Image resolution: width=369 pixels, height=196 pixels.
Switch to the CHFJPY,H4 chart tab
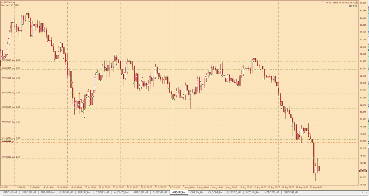point(197,192)
